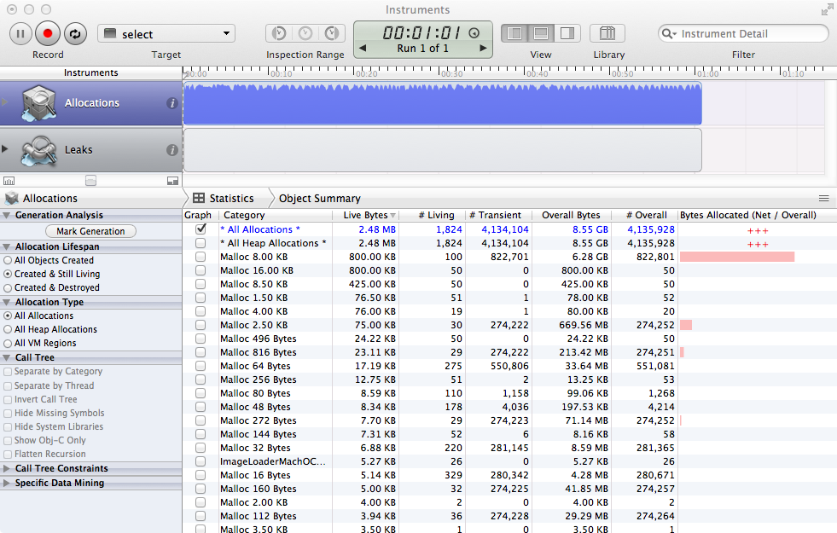This screenshot has height=533, width=837.
Task: Toggle right extended detail View button
Action: (567, 33)
